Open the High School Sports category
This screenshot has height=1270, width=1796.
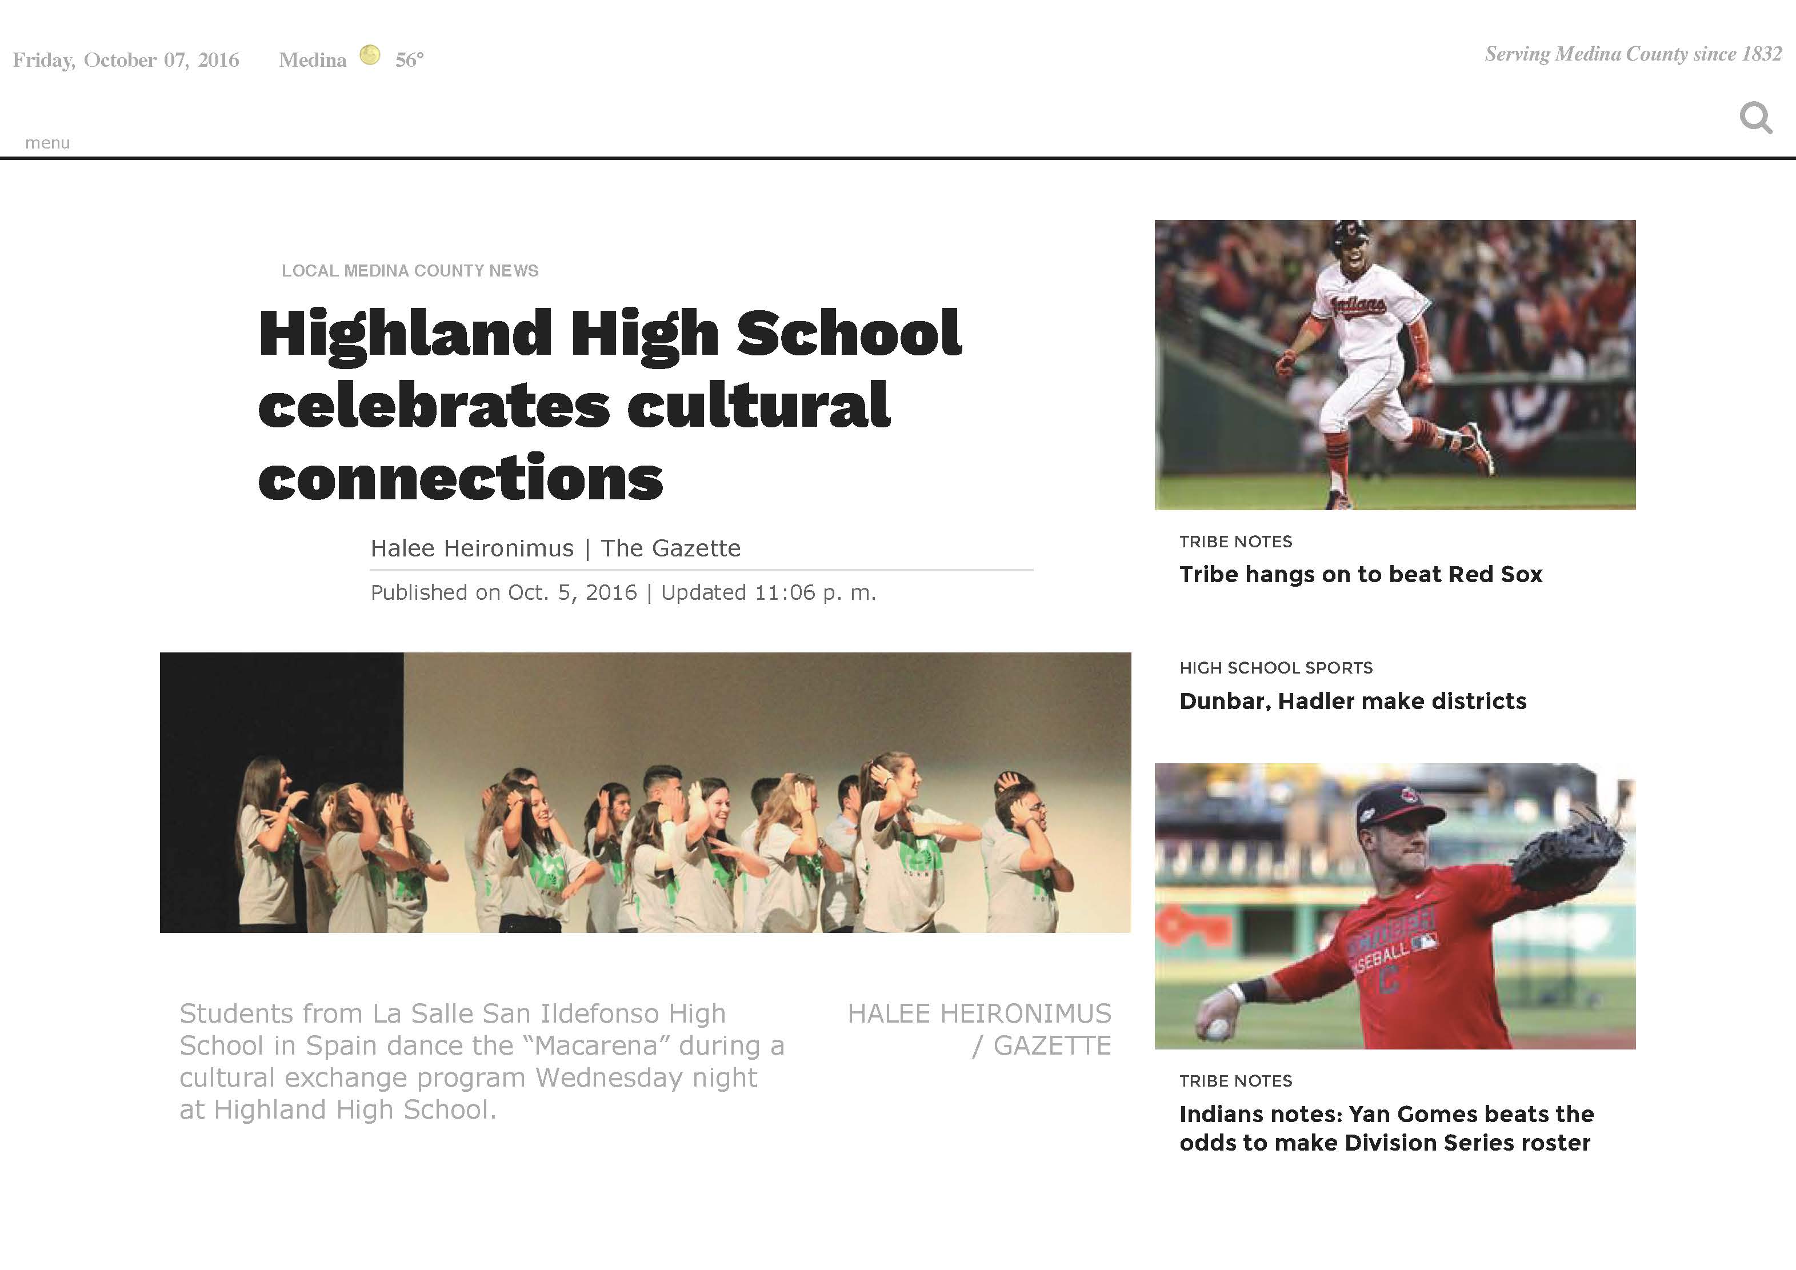click(1276, 668)
